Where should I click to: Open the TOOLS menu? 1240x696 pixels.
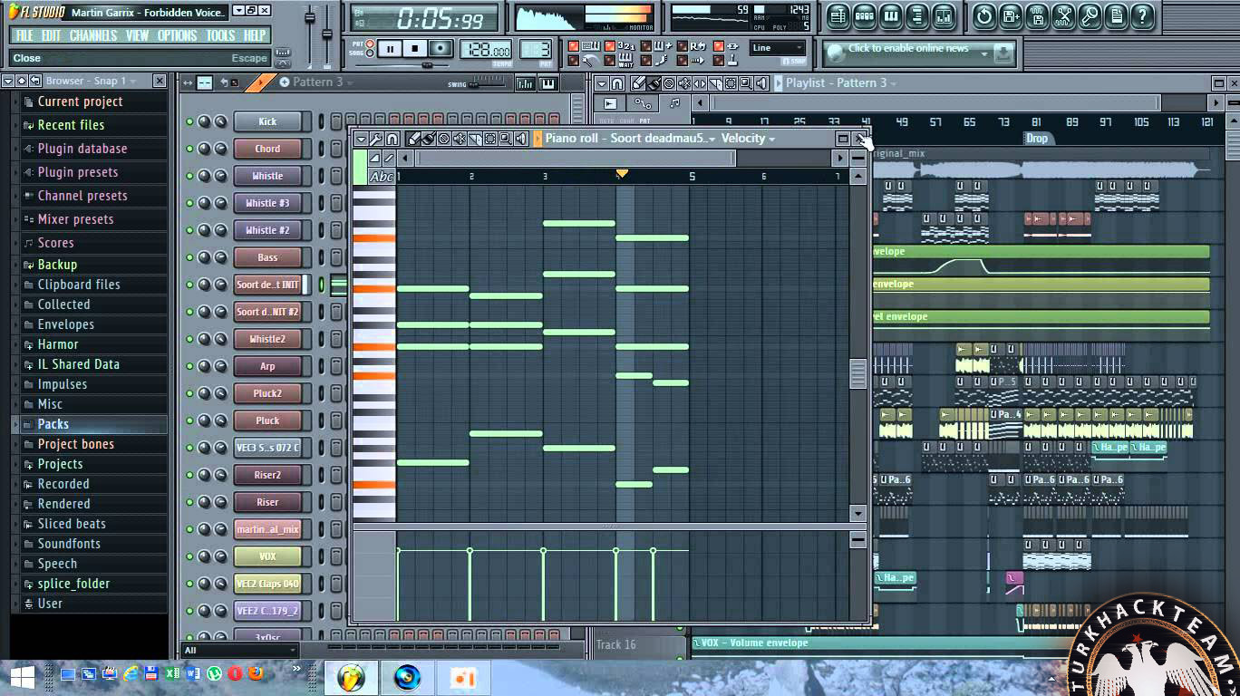[x=220, y=35]
